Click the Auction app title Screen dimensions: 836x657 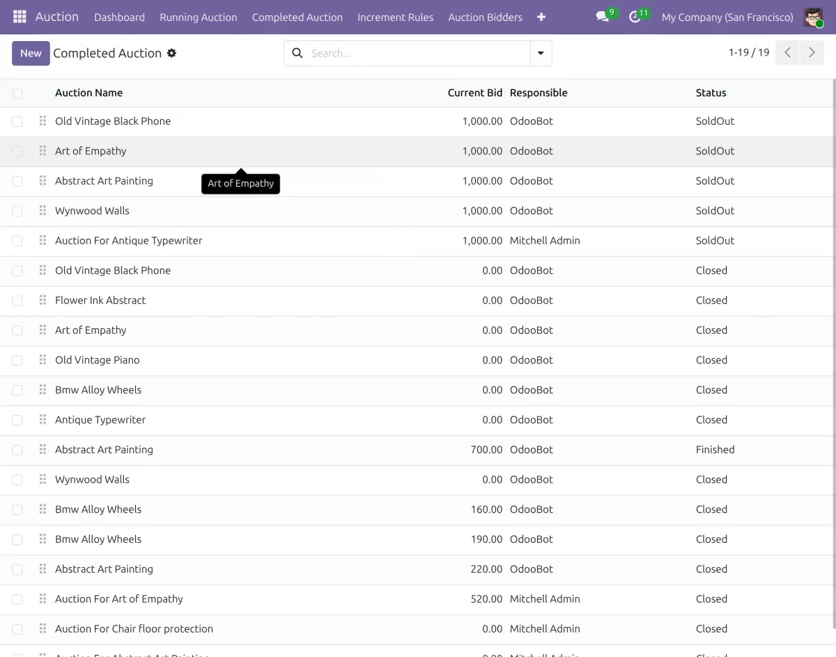(x=57, y=17)
